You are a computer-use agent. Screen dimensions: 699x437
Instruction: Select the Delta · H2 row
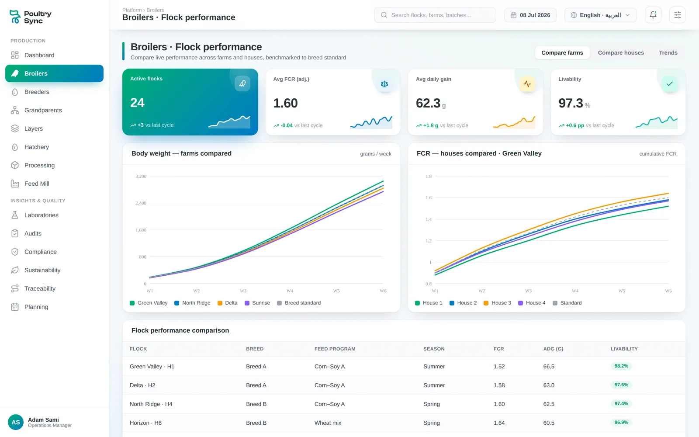tap(404, 385)
